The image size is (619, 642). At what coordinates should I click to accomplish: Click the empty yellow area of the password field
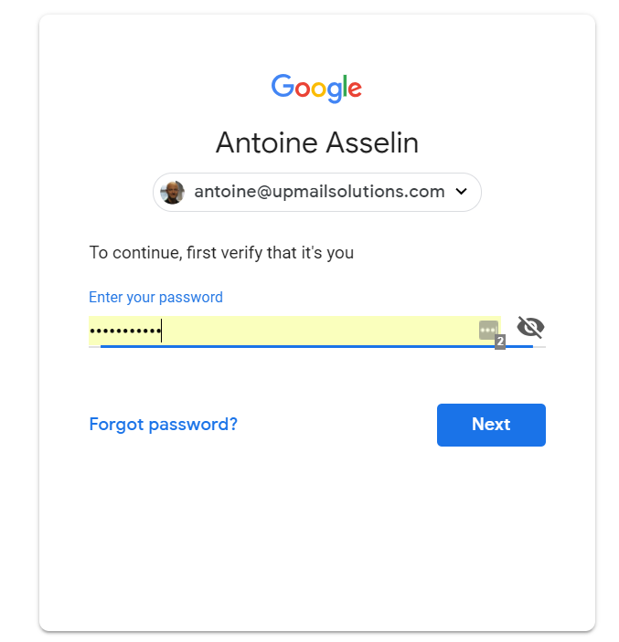pyautogui.click(x=320, y=331)
